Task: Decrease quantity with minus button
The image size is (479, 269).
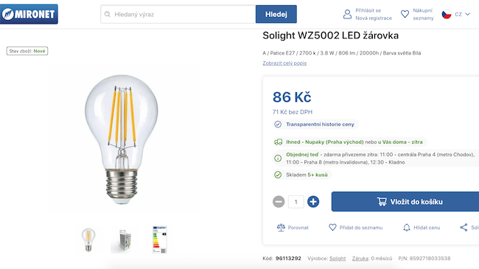Action: [x=279, y=202]
